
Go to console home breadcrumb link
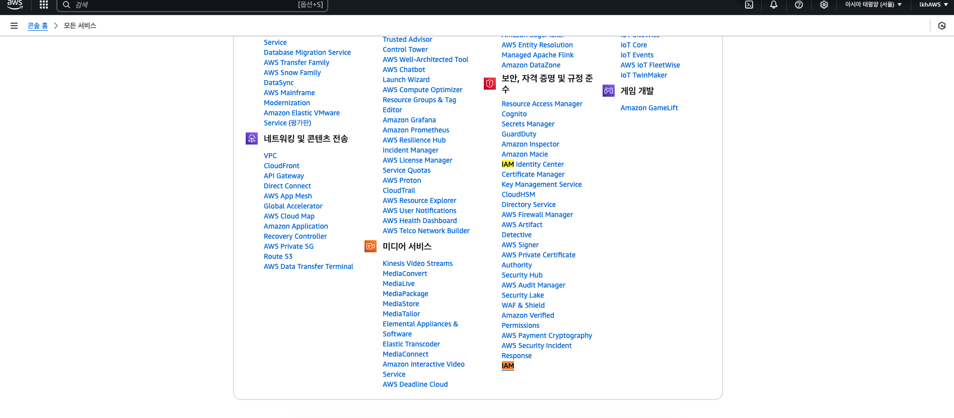(38, 26)
